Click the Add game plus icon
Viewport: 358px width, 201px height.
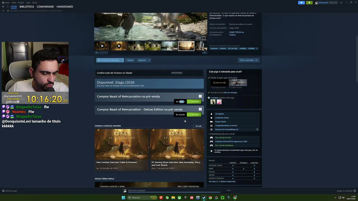tap(3, 191)
